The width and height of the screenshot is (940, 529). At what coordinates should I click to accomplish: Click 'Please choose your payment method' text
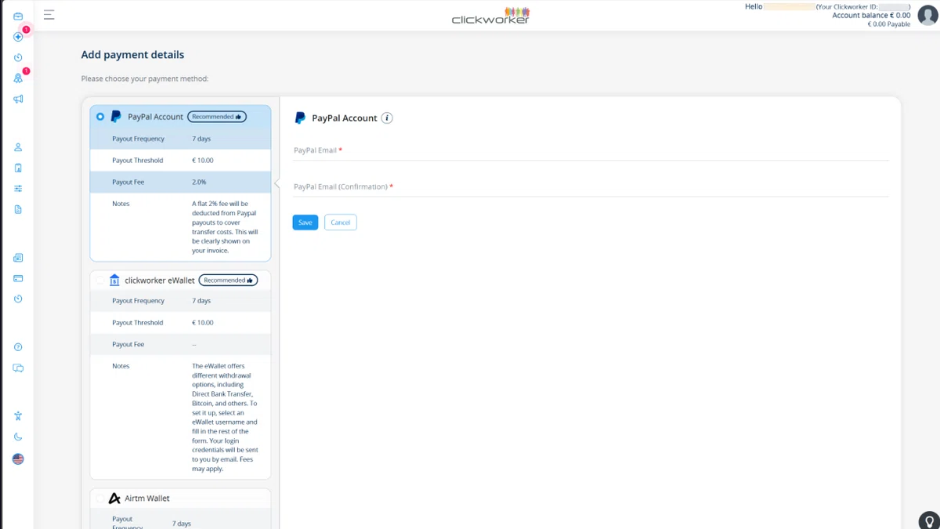point(145,78)
